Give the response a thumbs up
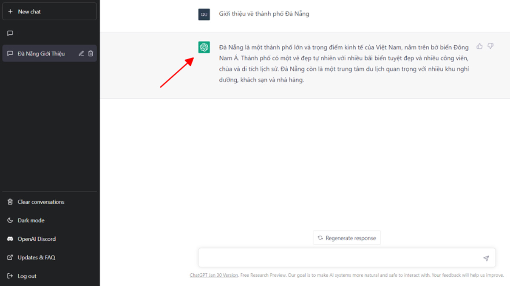The width and height of the screenshot is (510, 286). tap(479, 46)
